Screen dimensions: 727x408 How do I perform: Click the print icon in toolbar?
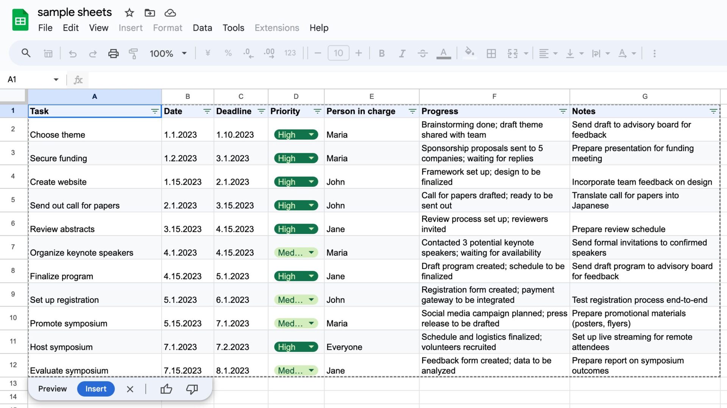[x=113, y=53]
